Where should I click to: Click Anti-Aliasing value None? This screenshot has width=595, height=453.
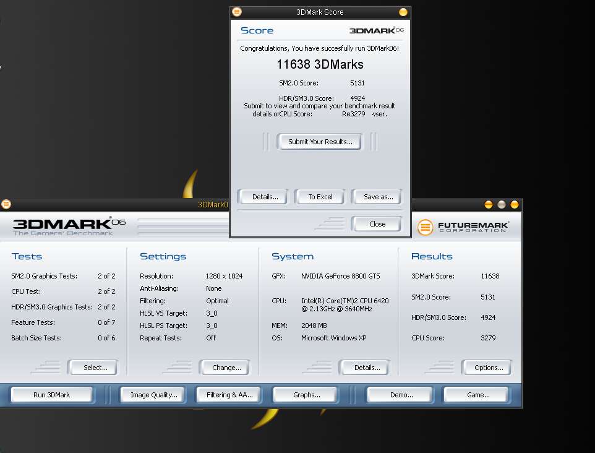[x=213, y=288]
